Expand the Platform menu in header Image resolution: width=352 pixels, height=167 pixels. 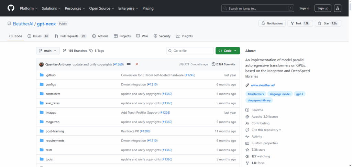click(x=29, y=8)
